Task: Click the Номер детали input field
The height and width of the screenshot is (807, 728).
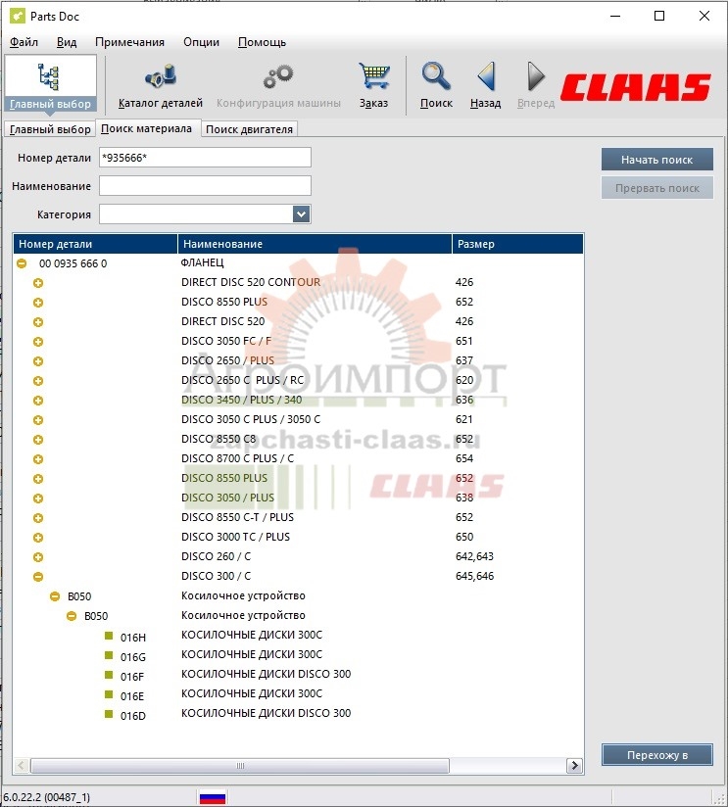Action: [205, 158]
